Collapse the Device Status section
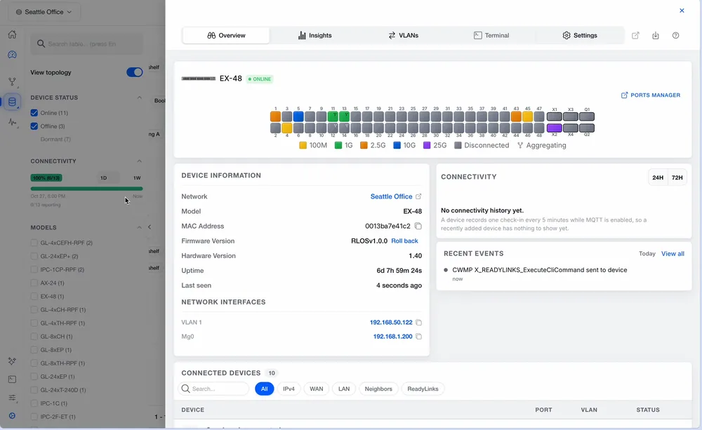The width and height of the screenshot is (702, 430). tap(139, 98)
